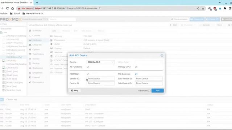Image resolution: width=232 pixels, height=130 pixels.
Task: Open a new browser tab
Action: (x=37, y=3)
